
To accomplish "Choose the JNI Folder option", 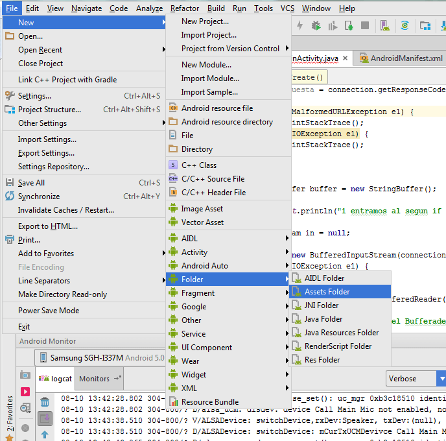I will point(340,305).
